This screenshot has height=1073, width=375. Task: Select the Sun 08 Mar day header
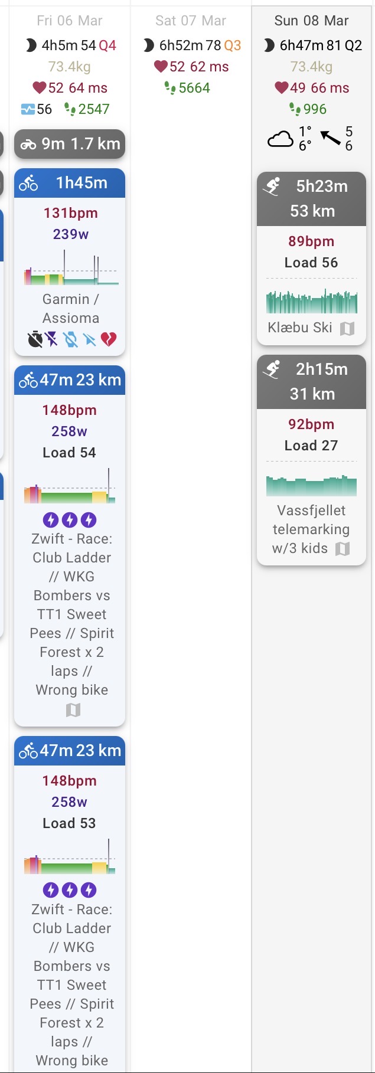click(311, 21)
